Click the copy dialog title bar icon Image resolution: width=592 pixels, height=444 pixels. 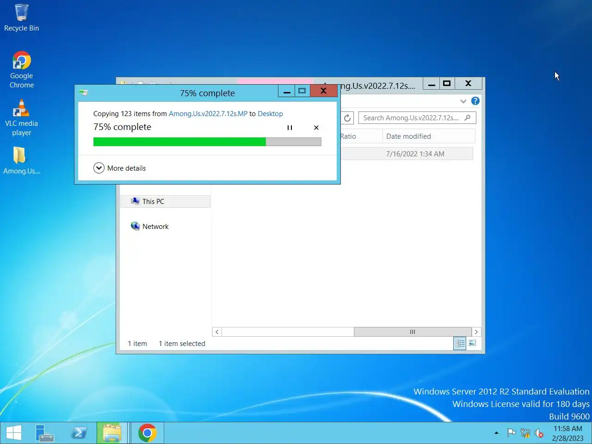click(84, 92)
